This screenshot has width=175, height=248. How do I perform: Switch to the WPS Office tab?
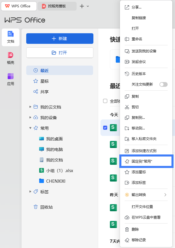click(x=19, y=6)
